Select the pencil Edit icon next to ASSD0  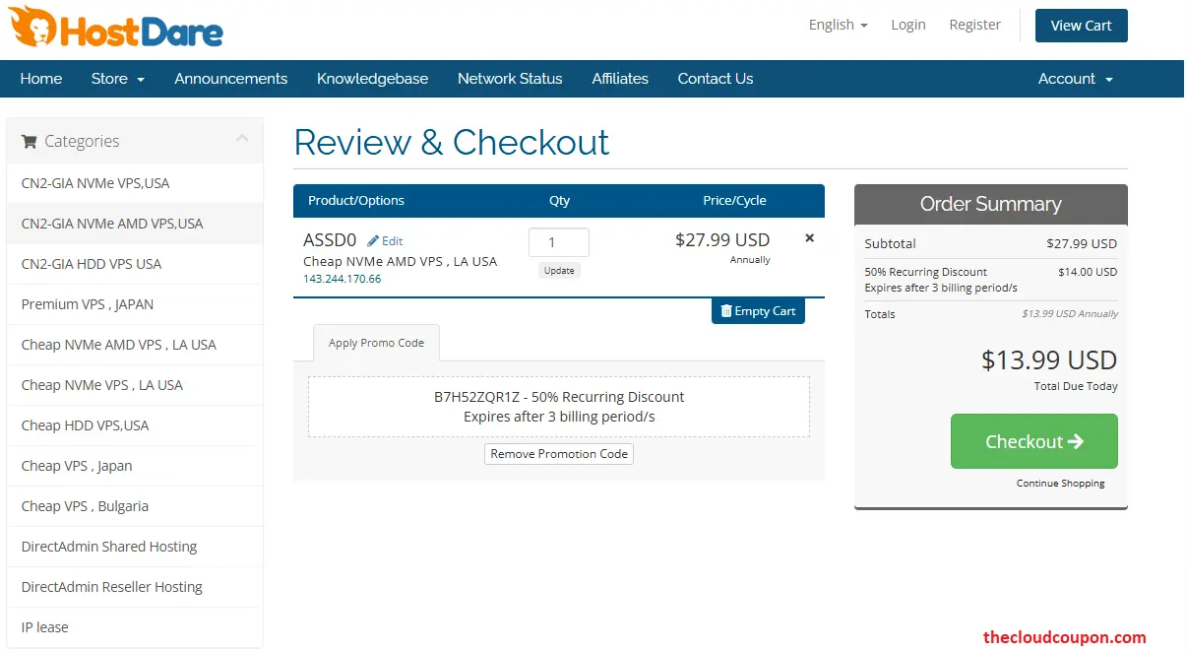coord(373,240)
